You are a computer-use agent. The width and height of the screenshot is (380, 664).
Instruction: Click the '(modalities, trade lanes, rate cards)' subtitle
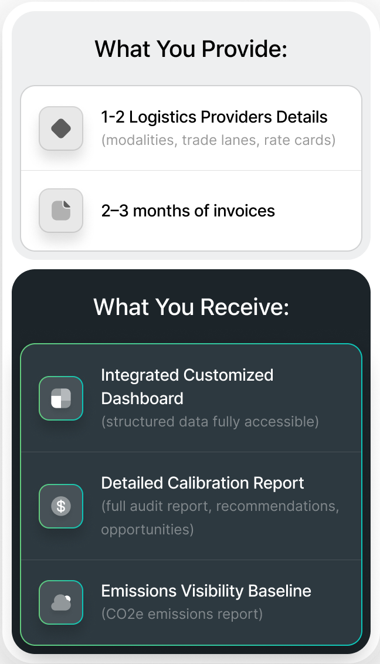tap(218, 140)
